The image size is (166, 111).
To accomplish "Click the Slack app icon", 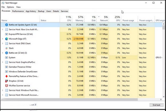I will (x=7, y=48).
